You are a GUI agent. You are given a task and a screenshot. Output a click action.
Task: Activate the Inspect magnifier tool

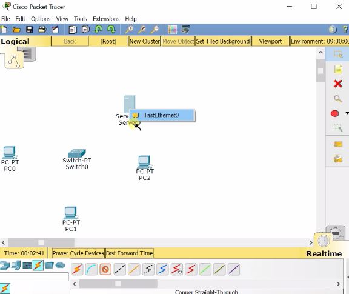[x=338, y=99]
